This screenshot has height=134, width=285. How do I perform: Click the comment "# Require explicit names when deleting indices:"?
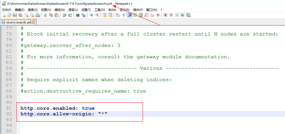[96, 80]
